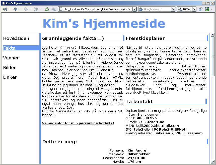Image resolution: width=216 pixels, height=165 pixels.
Task: Open the Forward history dropdown arrow
Action: click(30, 9)
